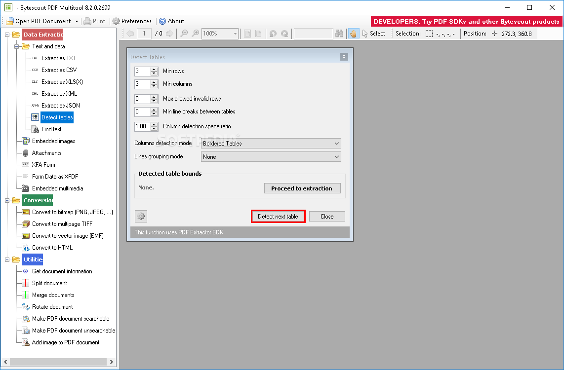Select Convert to vector image (EMF)
The image size is (564, 370).
click(x=68, y=236)
